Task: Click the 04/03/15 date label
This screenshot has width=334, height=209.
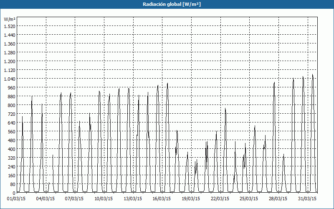Action: (x=46, y=199)
